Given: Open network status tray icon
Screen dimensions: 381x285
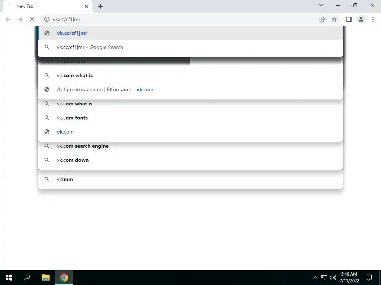Looking at the screenshot, I should (x=324, y=278).
